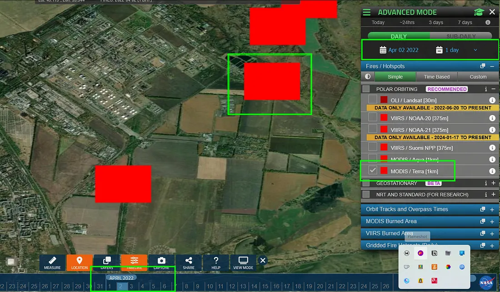Open the Share options
This screenshot has width=500, height=292.
[189, 262]
